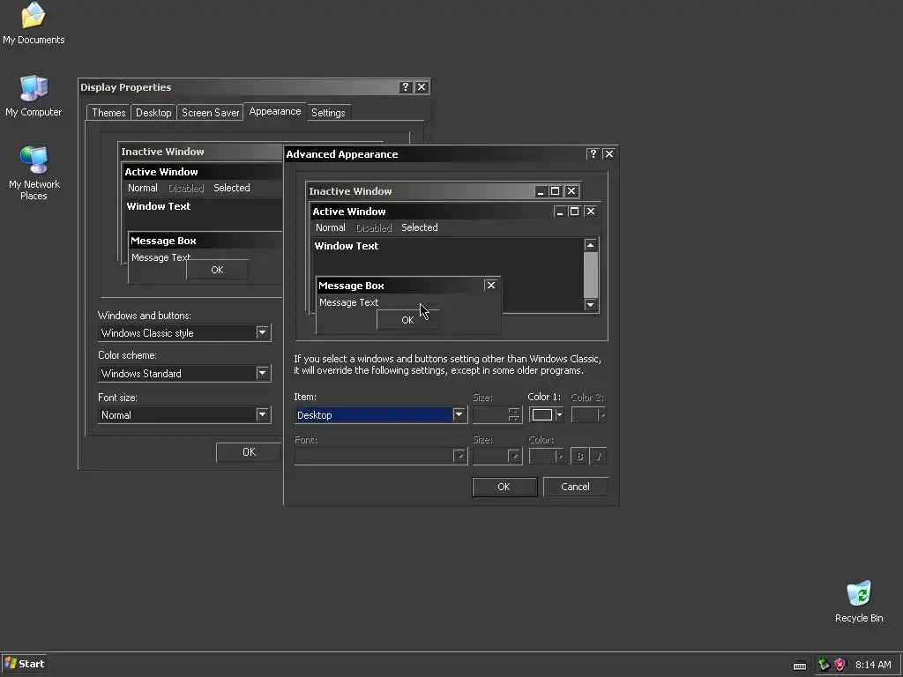Click the help button in Display Properties
This screenshot has height=677, width=903.
pos(406,87)
